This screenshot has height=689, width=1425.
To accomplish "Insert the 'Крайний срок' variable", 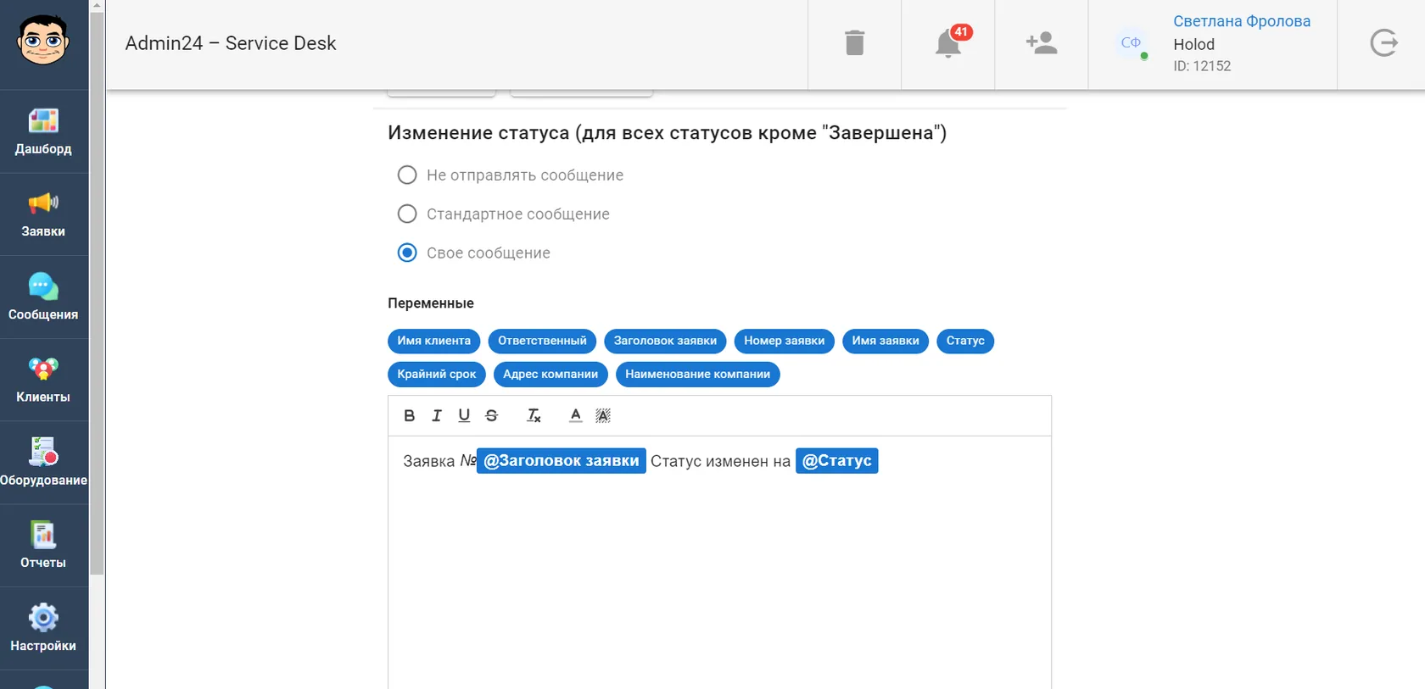I will tap(437, 375).
